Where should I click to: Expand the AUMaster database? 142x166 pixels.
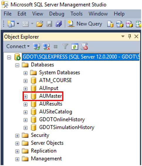[26, 96]
